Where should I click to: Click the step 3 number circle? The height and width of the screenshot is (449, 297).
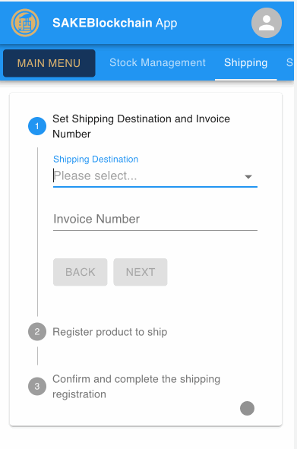click(37, 386)
